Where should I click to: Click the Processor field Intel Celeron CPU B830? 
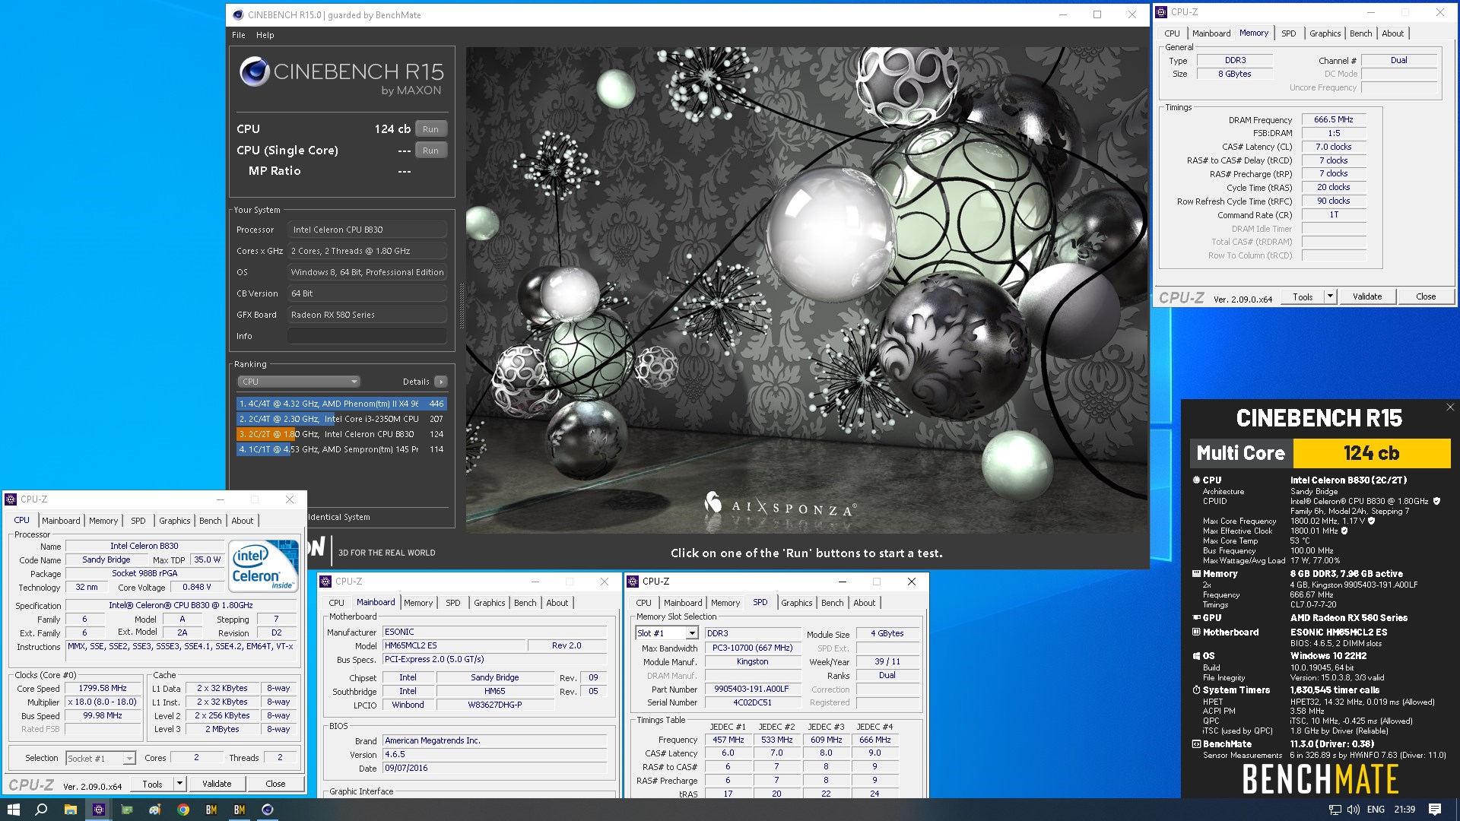[x=367, y=230]
